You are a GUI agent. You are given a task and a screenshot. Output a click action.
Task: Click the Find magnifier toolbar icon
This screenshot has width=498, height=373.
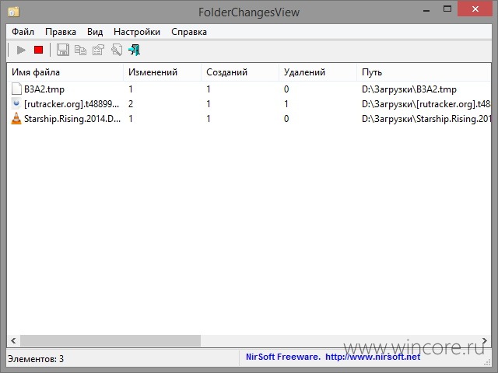pos(117,50)
